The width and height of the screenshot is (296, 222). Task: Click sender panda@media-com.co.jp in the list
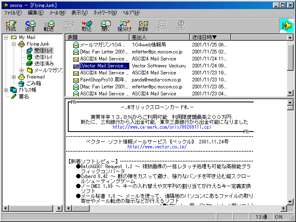(156, 80)
